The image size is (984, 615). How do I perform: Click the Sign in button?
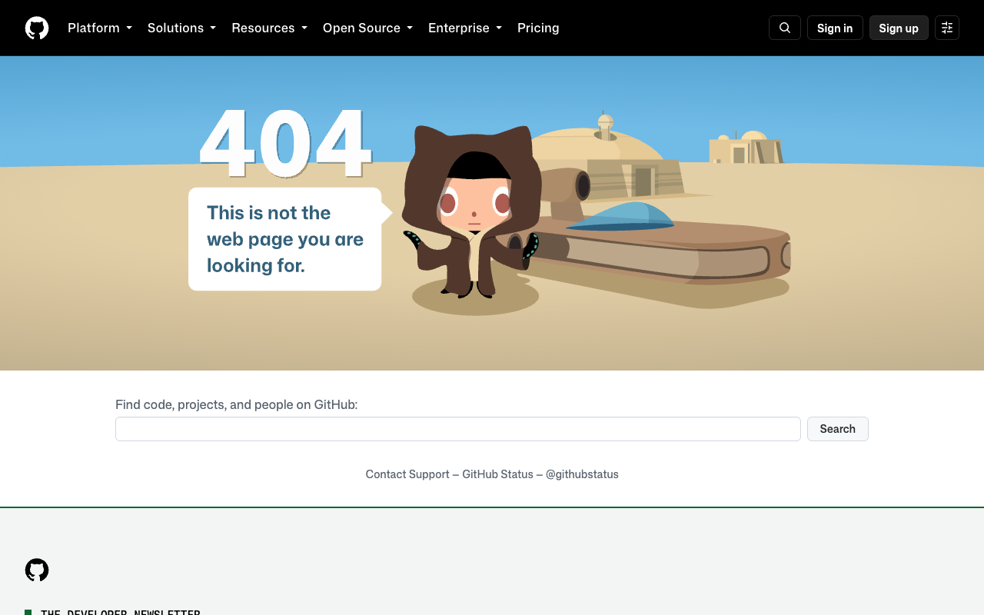pos(835,28)
